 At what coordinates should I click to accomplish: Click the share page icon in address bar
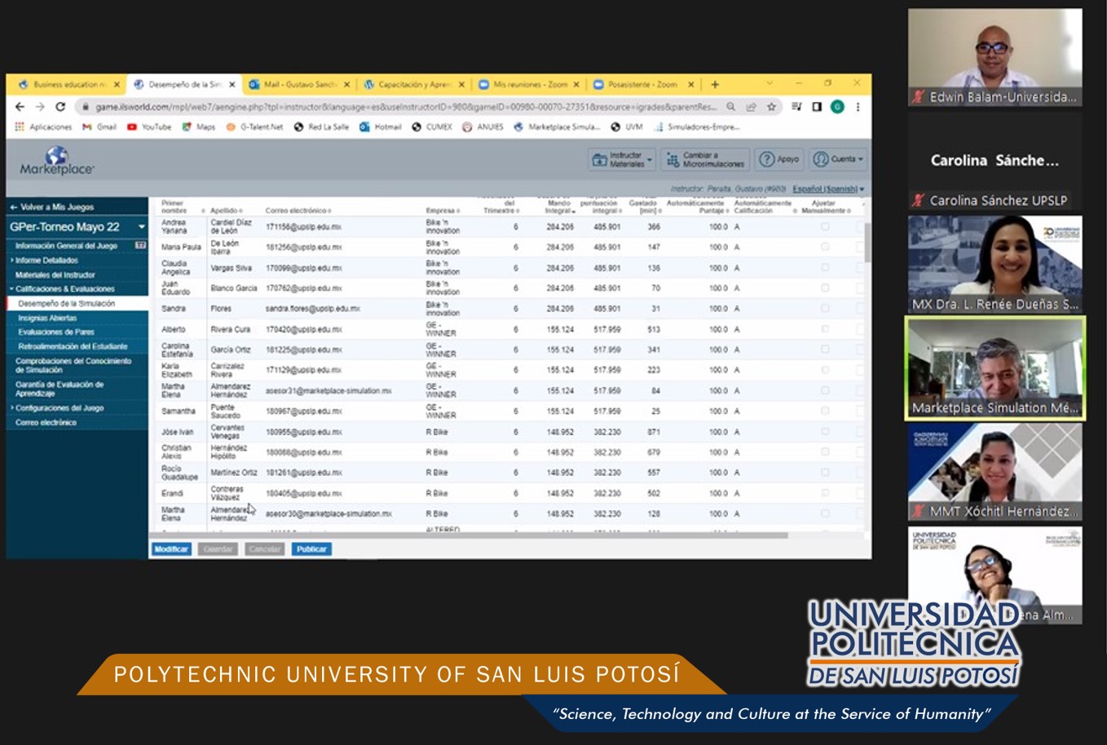coord(751,107)
